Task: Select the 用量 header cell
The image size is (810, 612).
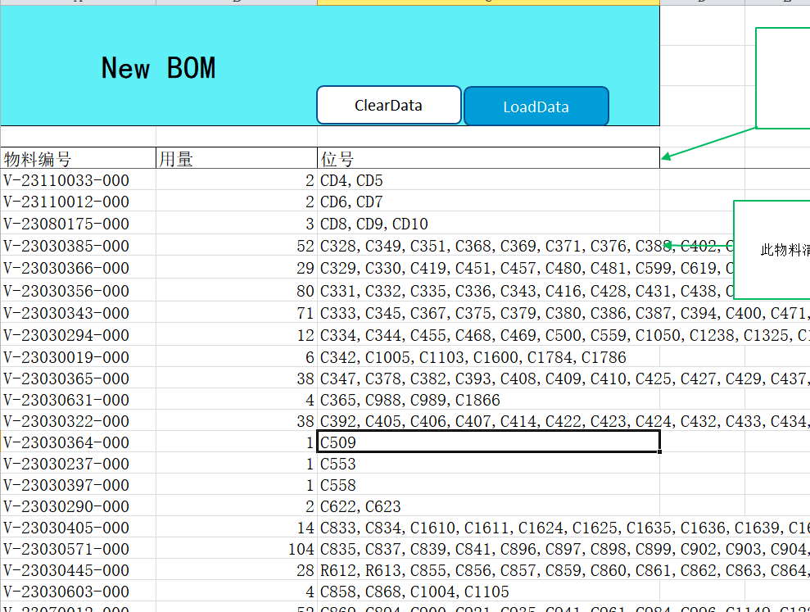Action: (x=237, y=158)
